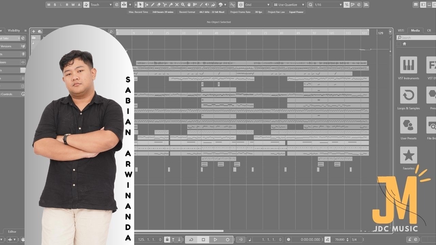Image resolution: width=436 pixels, height=245 pixels.
Task: Toggle Snap to Zero Crossing
Action: pos(233,5)
